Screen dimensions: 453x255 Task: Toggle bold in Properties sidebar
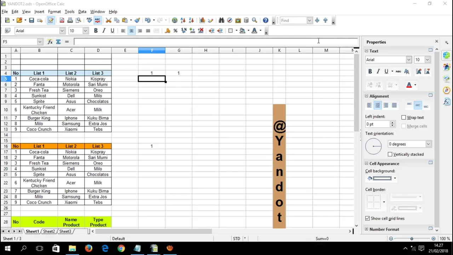[370, 72]
